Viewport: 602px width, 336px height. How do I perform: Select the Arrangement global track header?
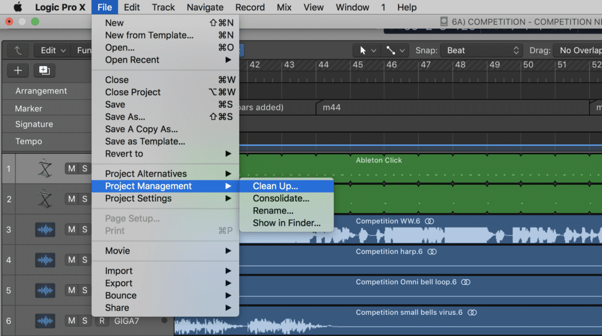(41, 91)
